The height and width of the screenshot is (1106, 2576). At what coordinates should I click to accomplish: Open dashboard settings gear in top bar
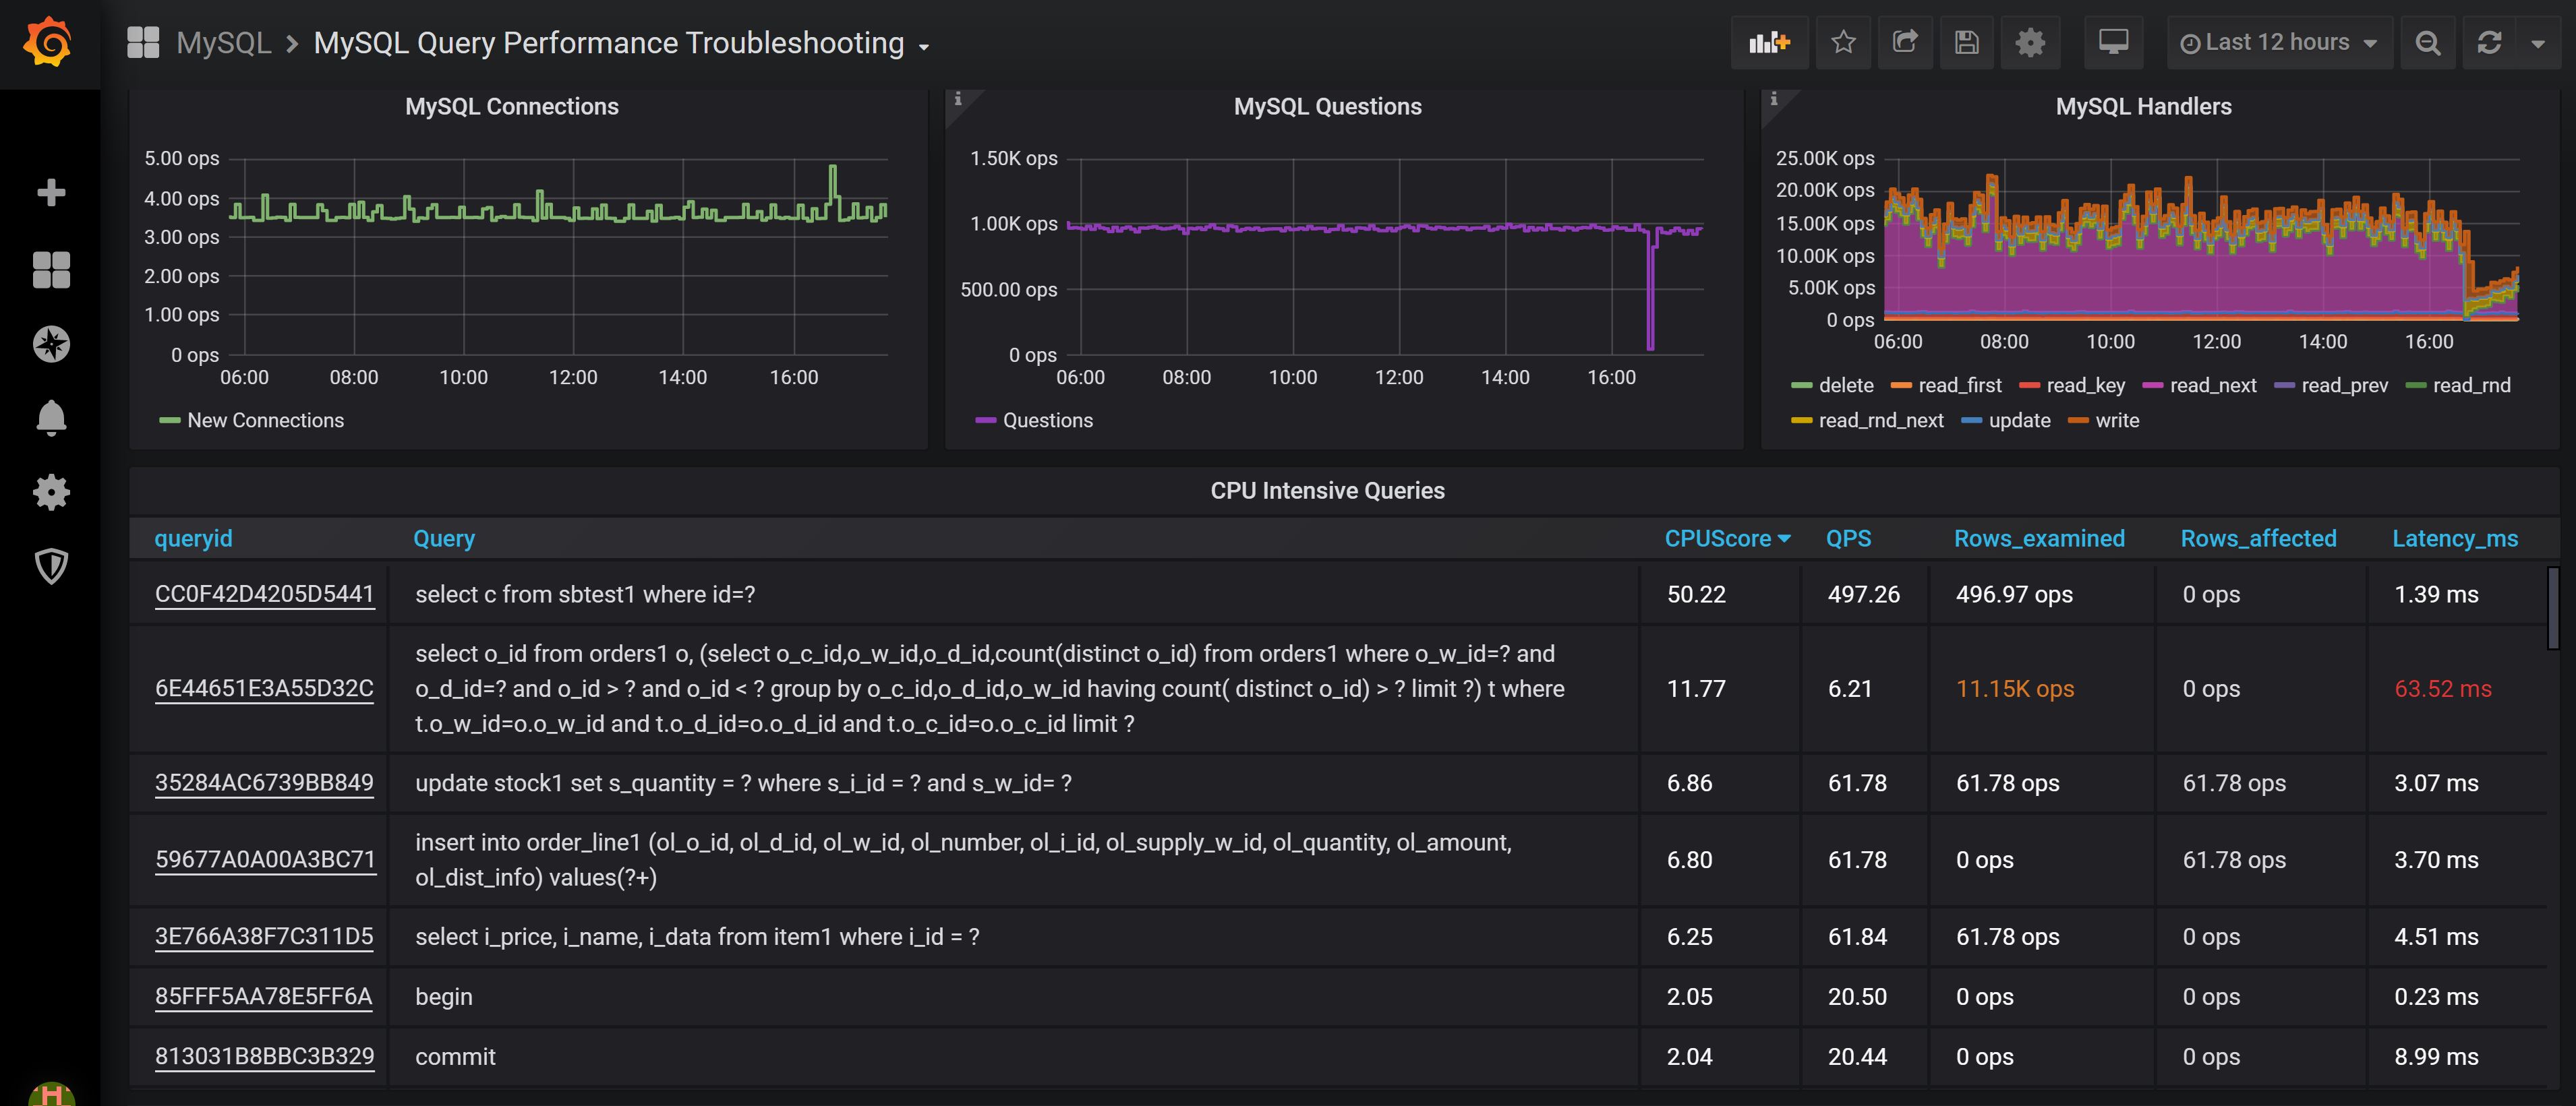(x=2029, y=43)
